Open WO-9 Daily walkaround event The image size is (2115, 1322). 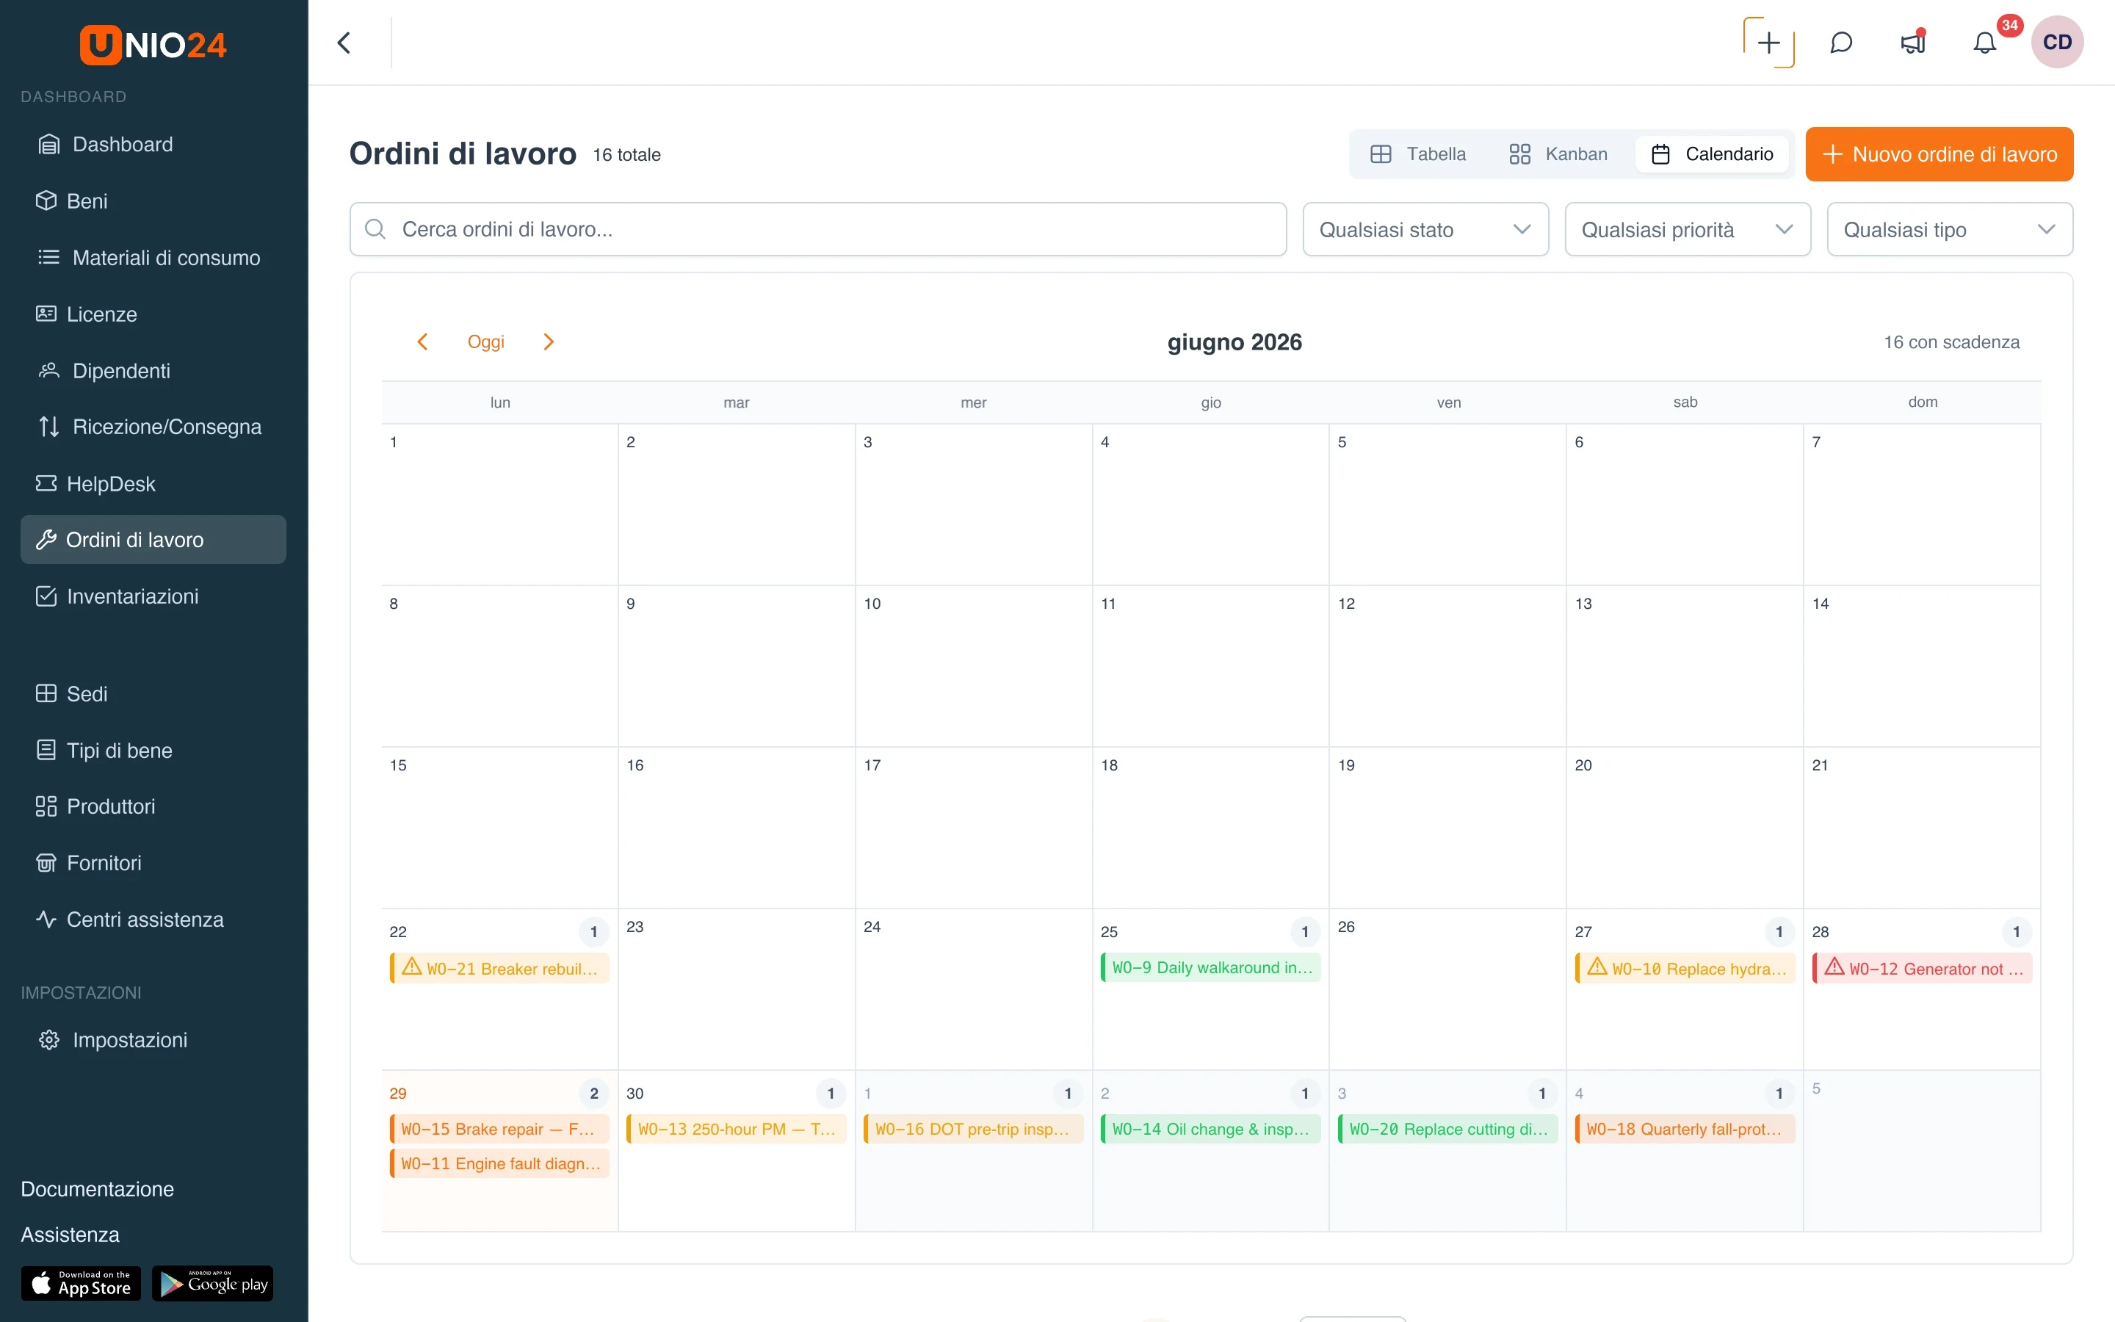click(x=1210, y=967)
